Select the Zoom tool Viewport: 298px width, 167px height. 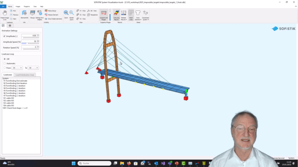point(66,14)
